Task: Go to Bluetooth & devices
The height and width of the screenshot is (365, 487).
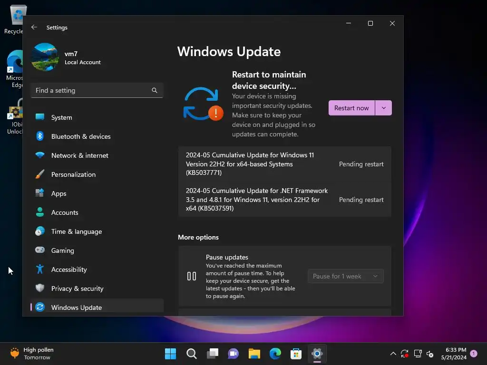Action: coord(97,136)
